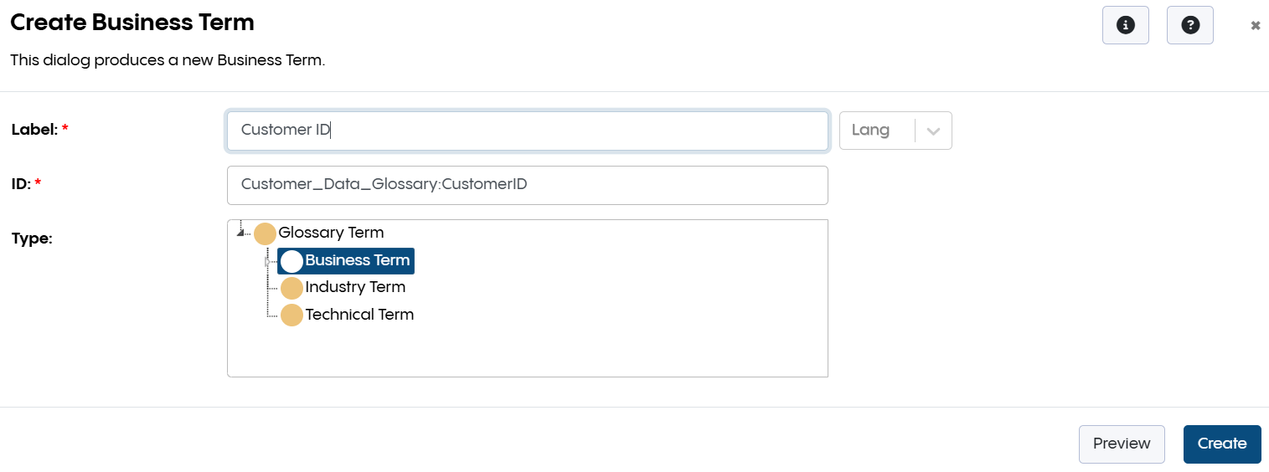Choose Industry Term as the type

tap(355, 287)
